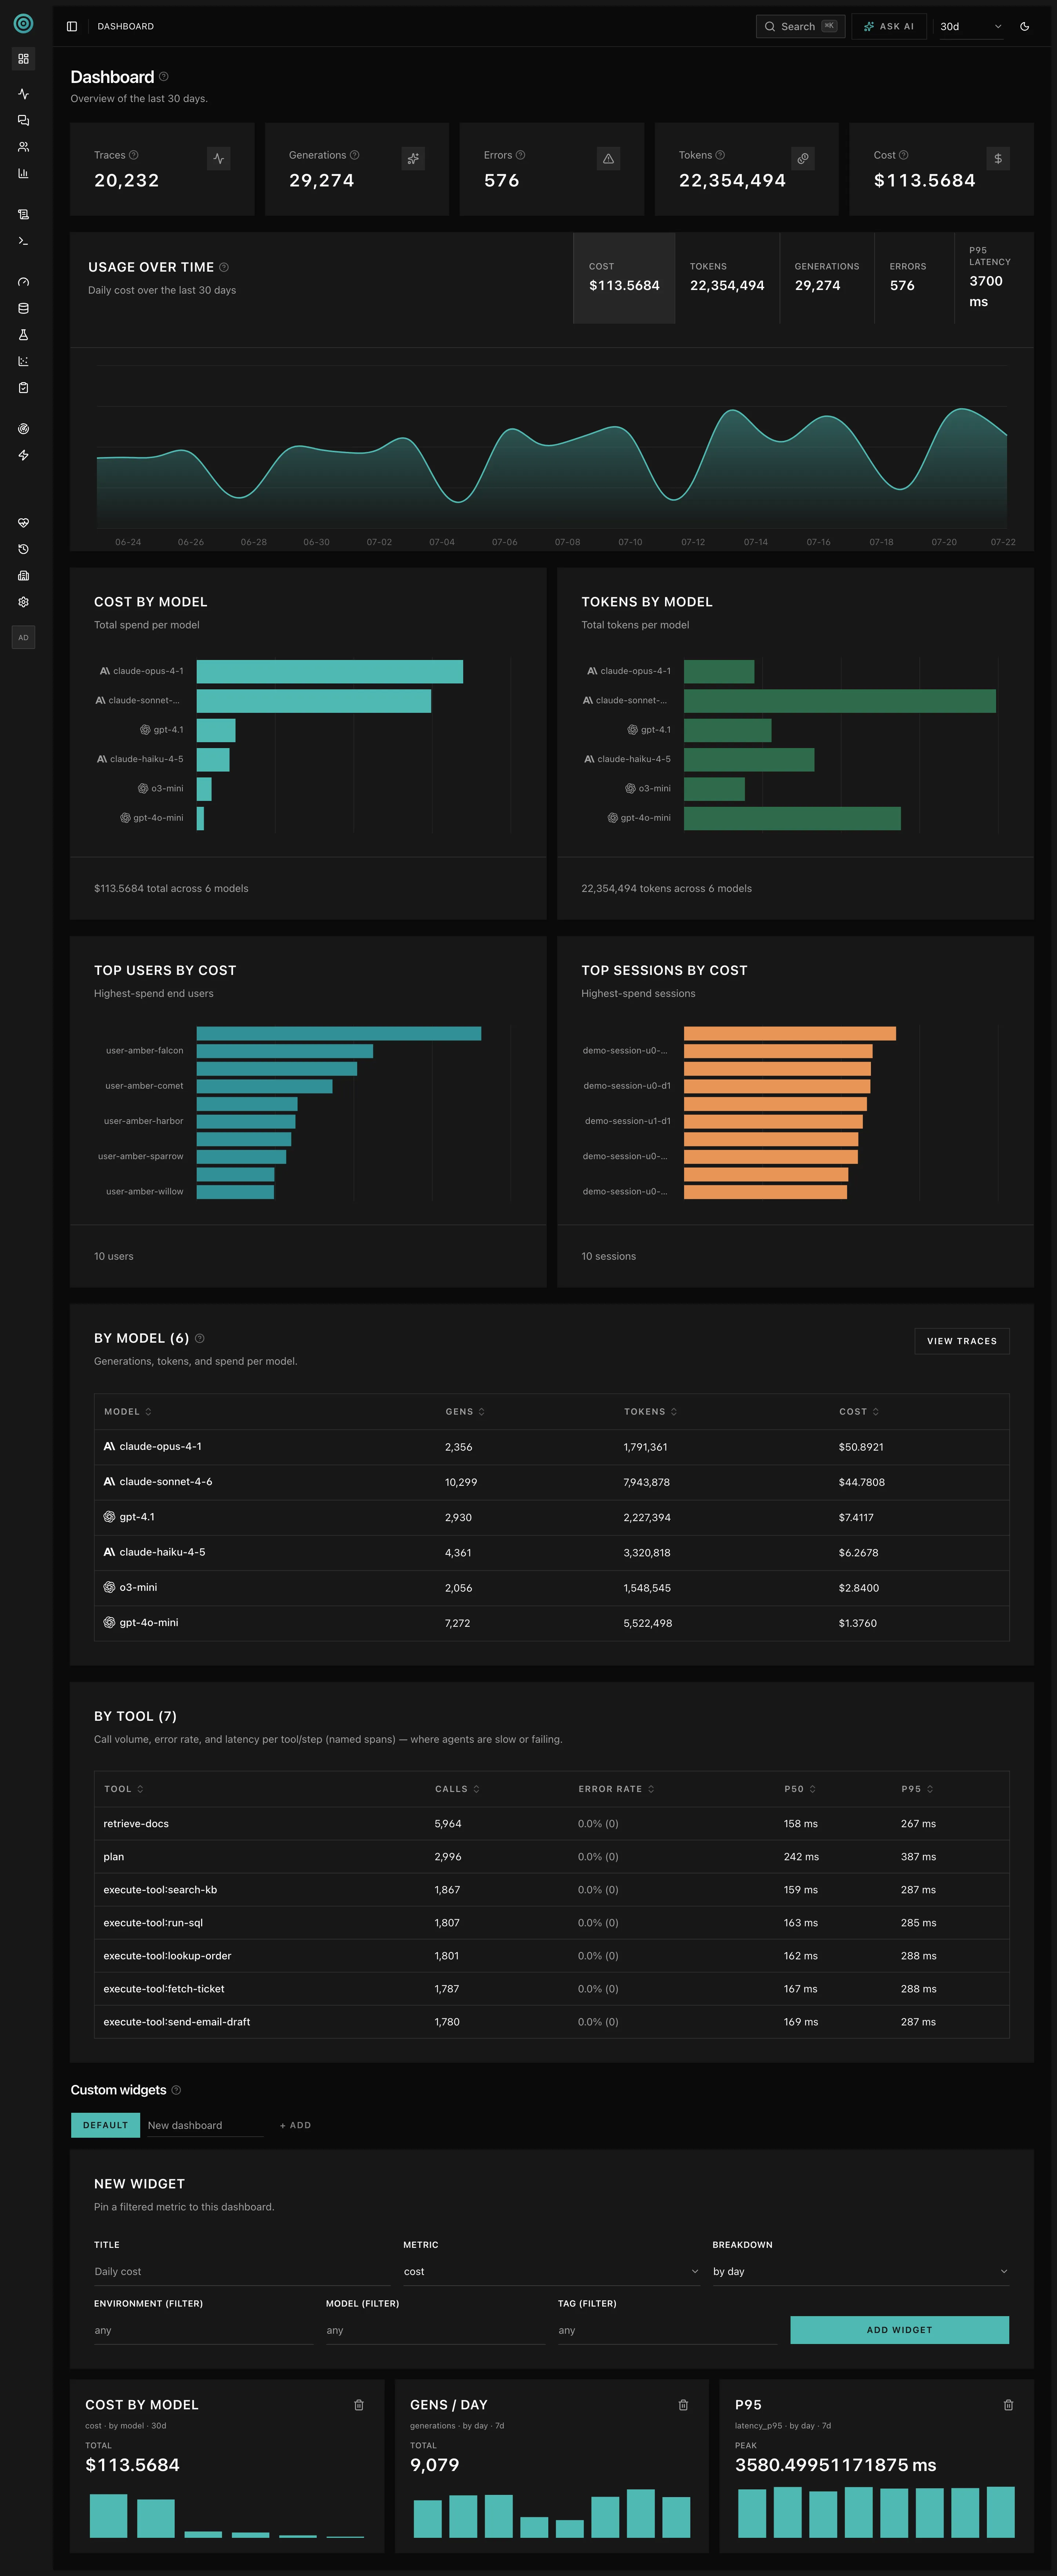Delete the GENS / DAY widget
The height and width of the screenshot is (2576, 1057).
(683, 2405)
